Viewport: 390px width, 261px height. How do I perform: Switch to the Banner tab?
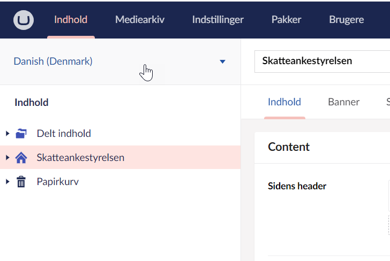343,102
